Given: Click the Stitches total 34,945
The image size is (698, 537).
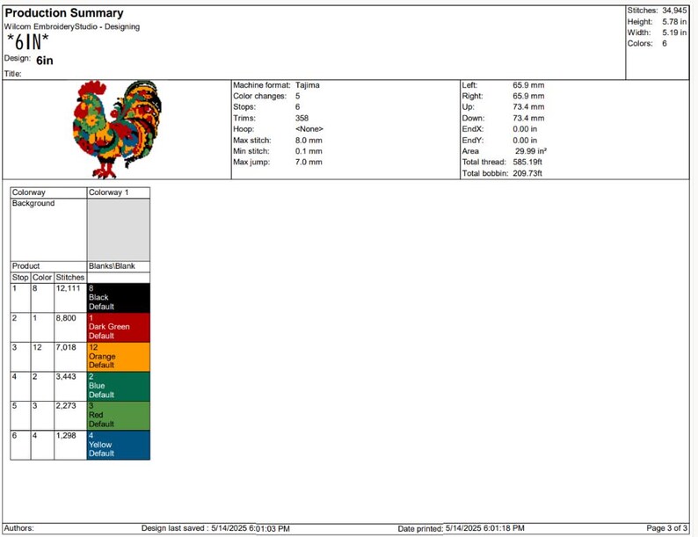Looking at the screenshot, I should [x=674, y=11].
